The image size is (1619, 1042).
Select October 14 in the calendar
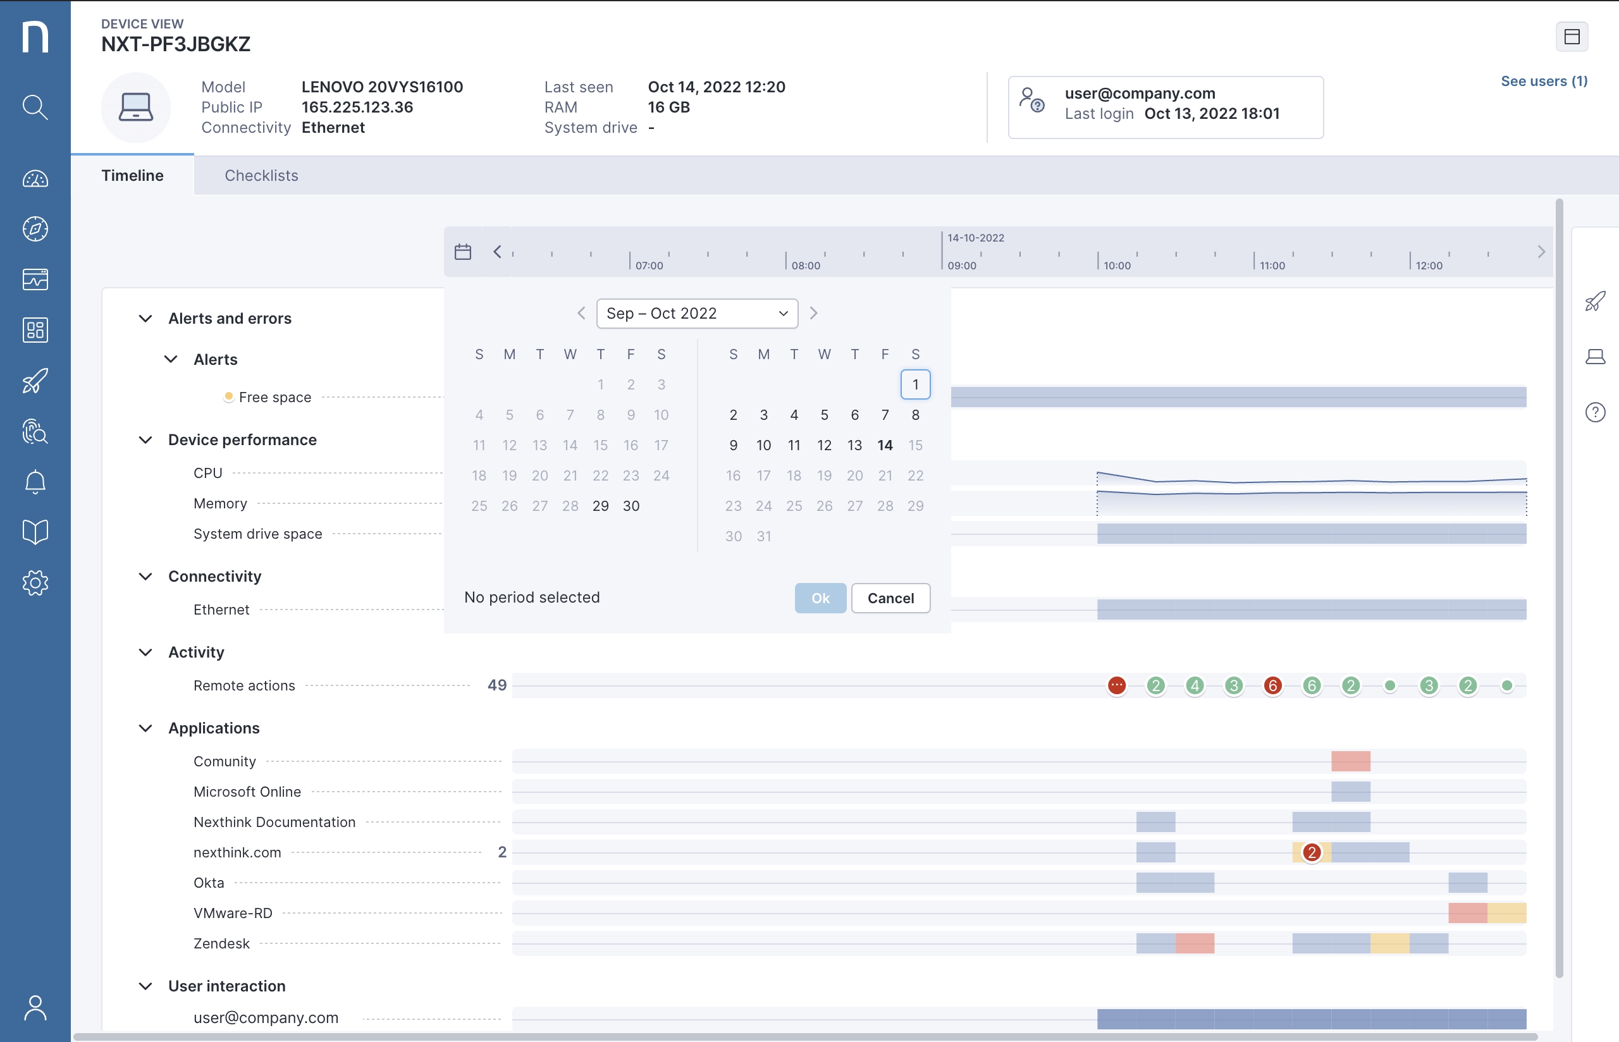[x=884, y=445]
